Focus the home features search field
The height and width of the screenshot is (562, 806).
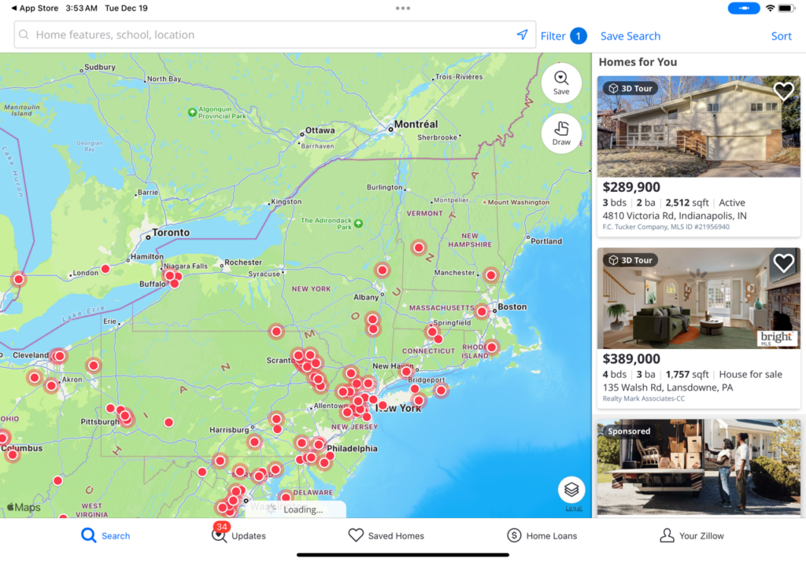[x=275, y=35]
